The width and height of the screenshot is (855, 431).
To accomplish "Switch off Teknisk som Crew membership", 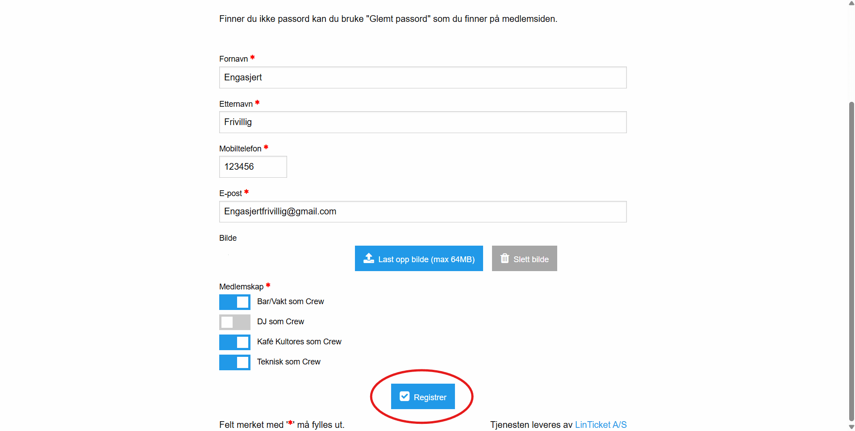I will coord(235,363).
